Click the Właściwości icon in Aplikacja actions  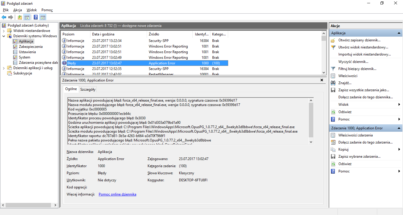[x=333, y=76]
